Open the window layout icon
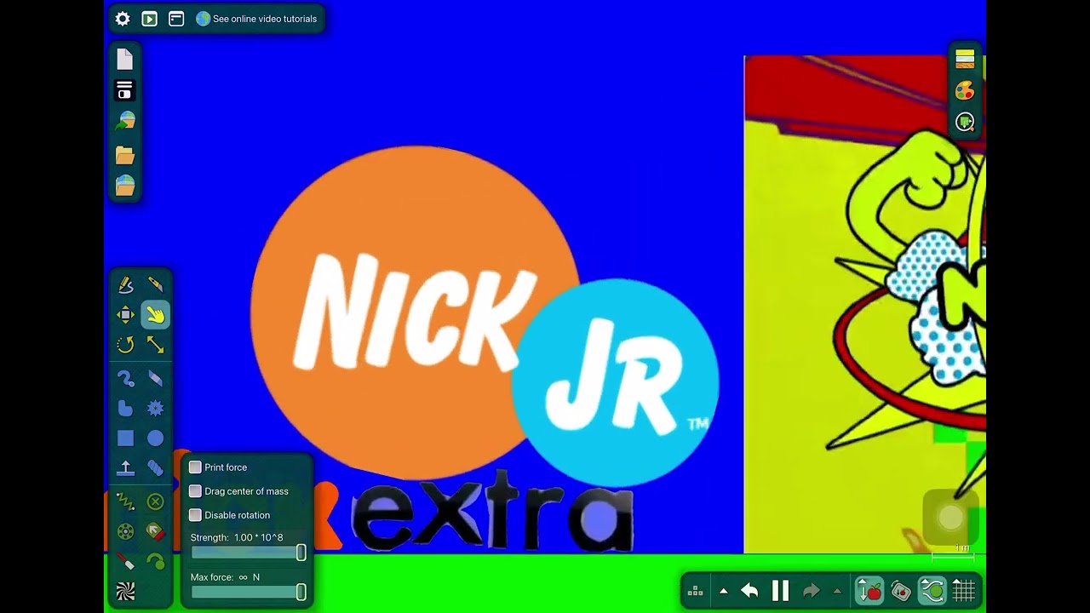The width and height of the screenshot is (1090, 613). [176, 19]
